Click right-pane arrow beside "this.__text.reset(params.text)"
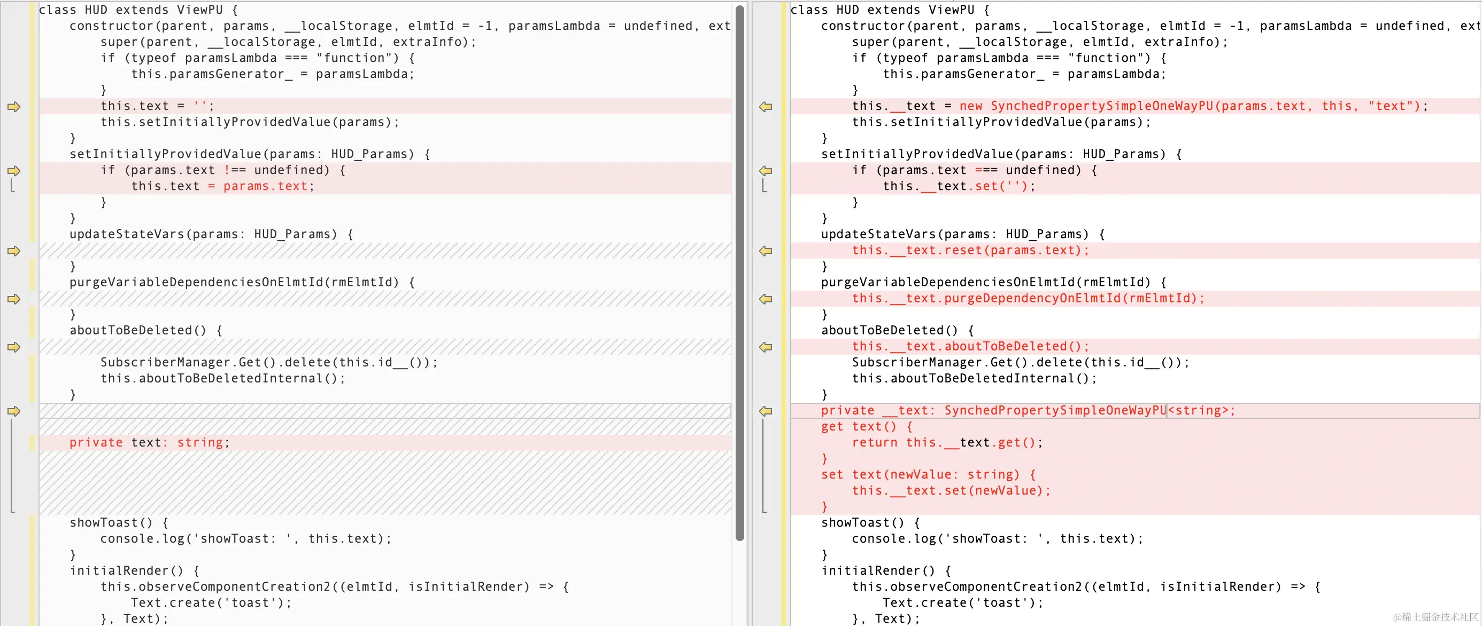 click(766, 251)
